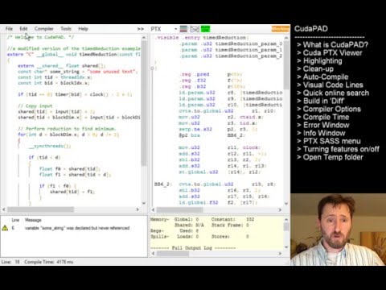Open the PTX output type dropdown
Viewport: 386px width, 290px height.
164,29
